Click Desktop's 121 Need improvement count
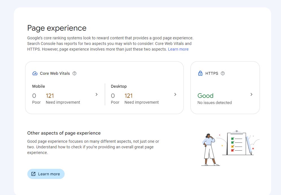 (x=128, y=96)
